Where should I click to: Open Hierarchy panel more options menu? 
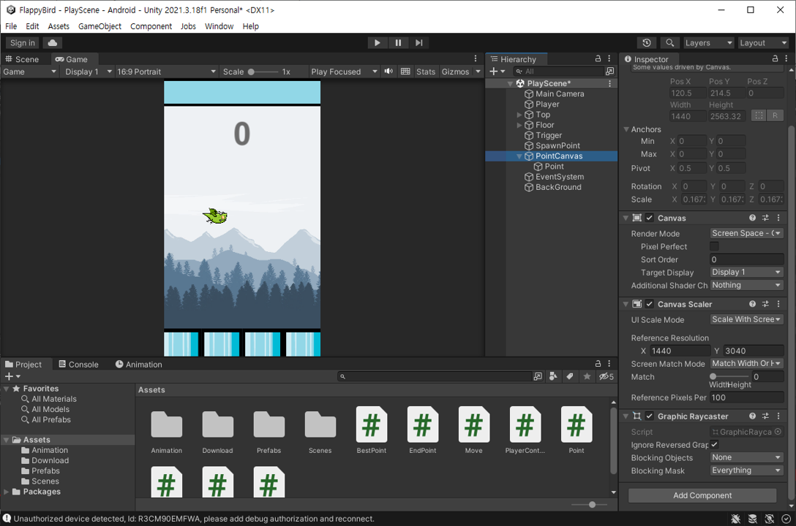(x=609, y=58)
